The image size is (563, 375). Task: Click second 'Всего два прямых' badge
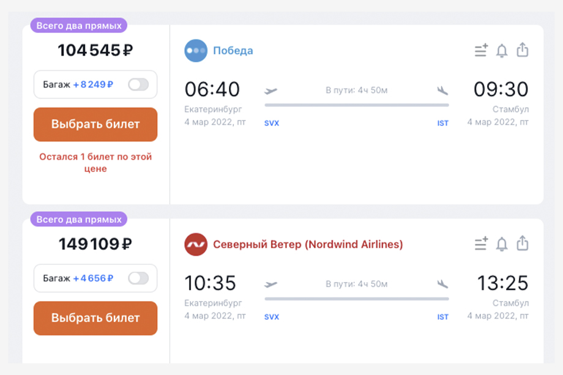coord(79,219)
